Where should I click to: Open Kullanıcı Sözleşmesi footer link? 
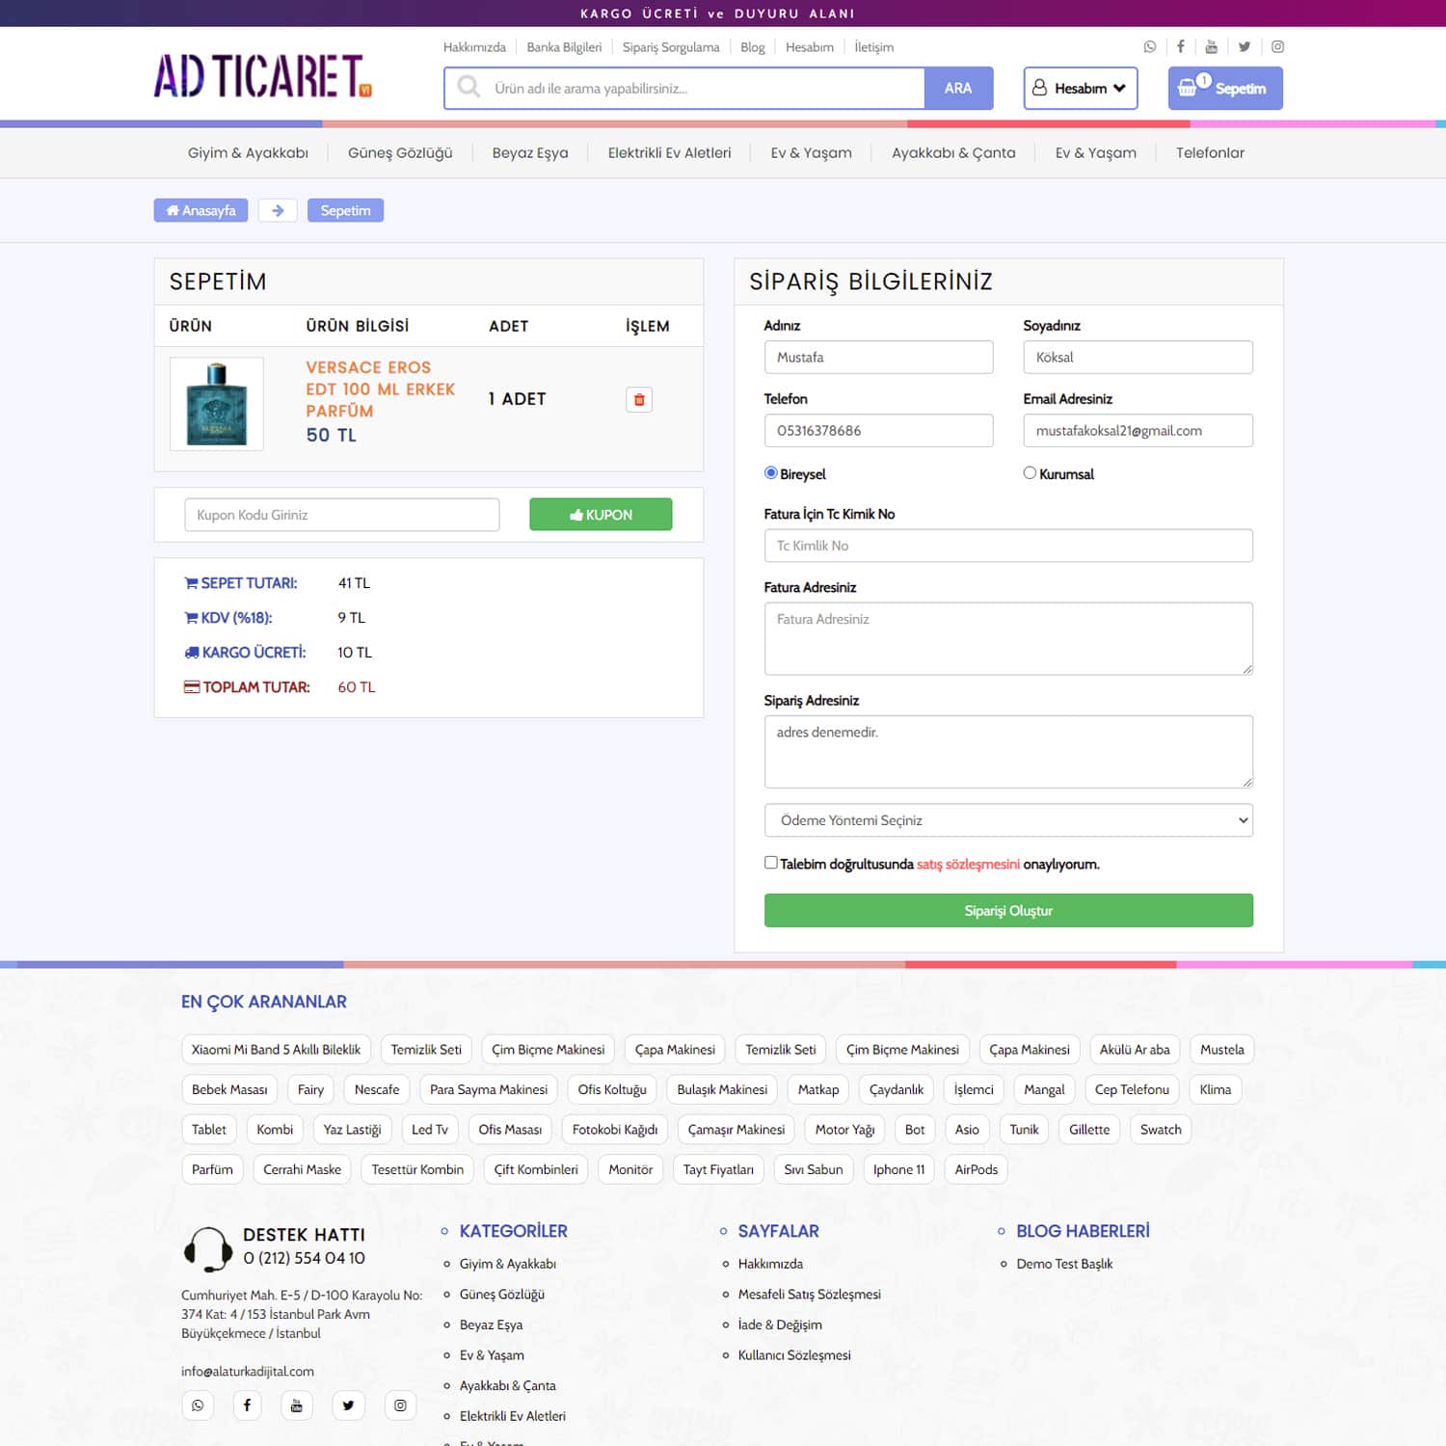(x=794, y=1355)
